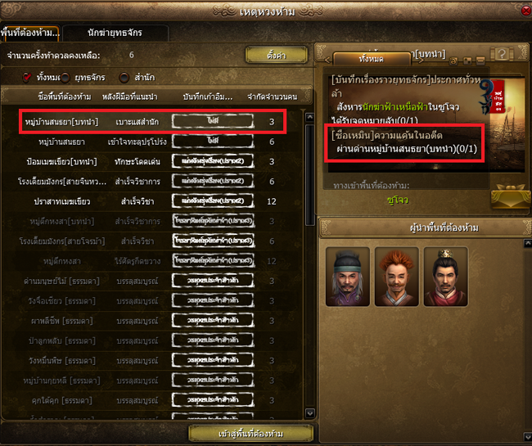Open the question mark help scroll

[503, 53]
